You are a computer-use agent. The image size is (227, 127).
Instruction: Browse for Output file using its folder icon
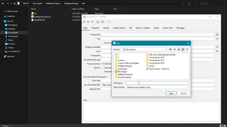click(x=217, y=35)
